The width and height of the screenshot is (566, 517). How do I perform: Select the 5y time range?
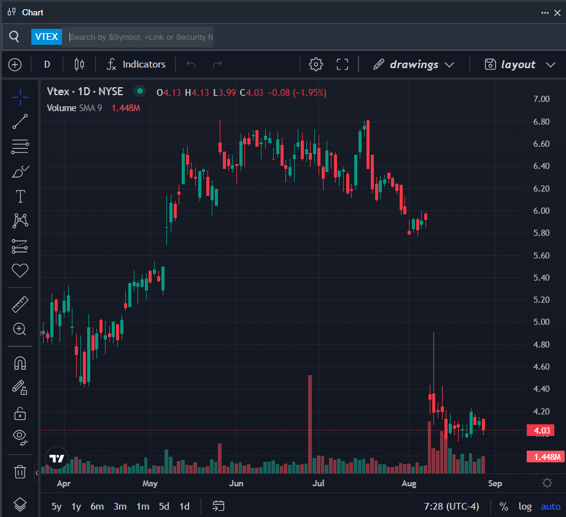tap(56, 506)
